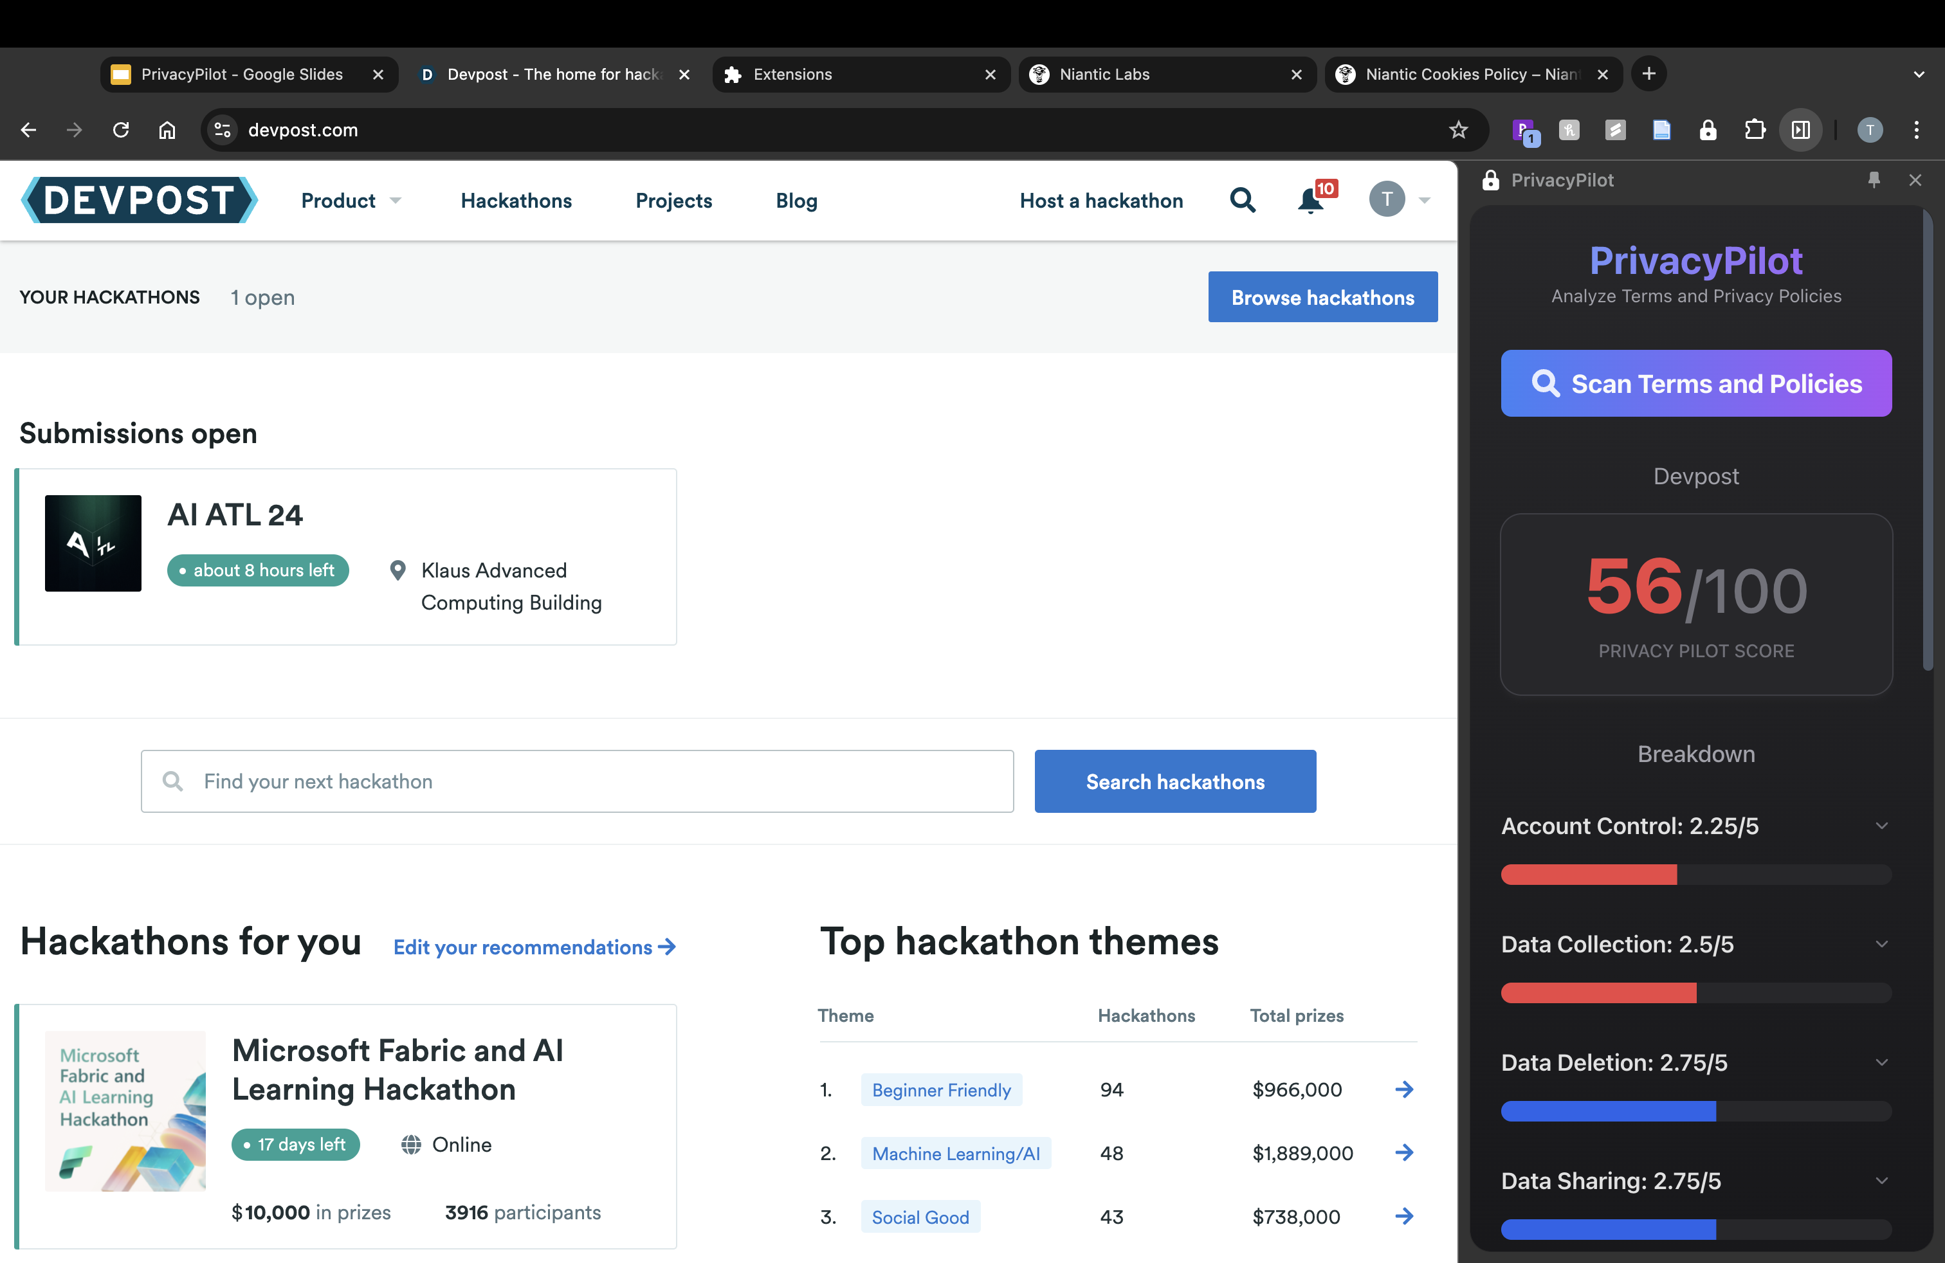Click Scan Terms and Policies

pyautogui.click(x=1695, y=383)
